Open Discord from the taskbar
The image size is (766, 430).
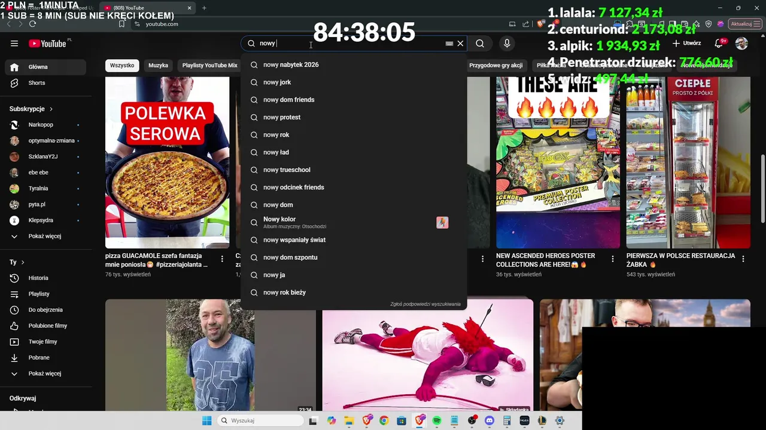click(x=490, y=420)
